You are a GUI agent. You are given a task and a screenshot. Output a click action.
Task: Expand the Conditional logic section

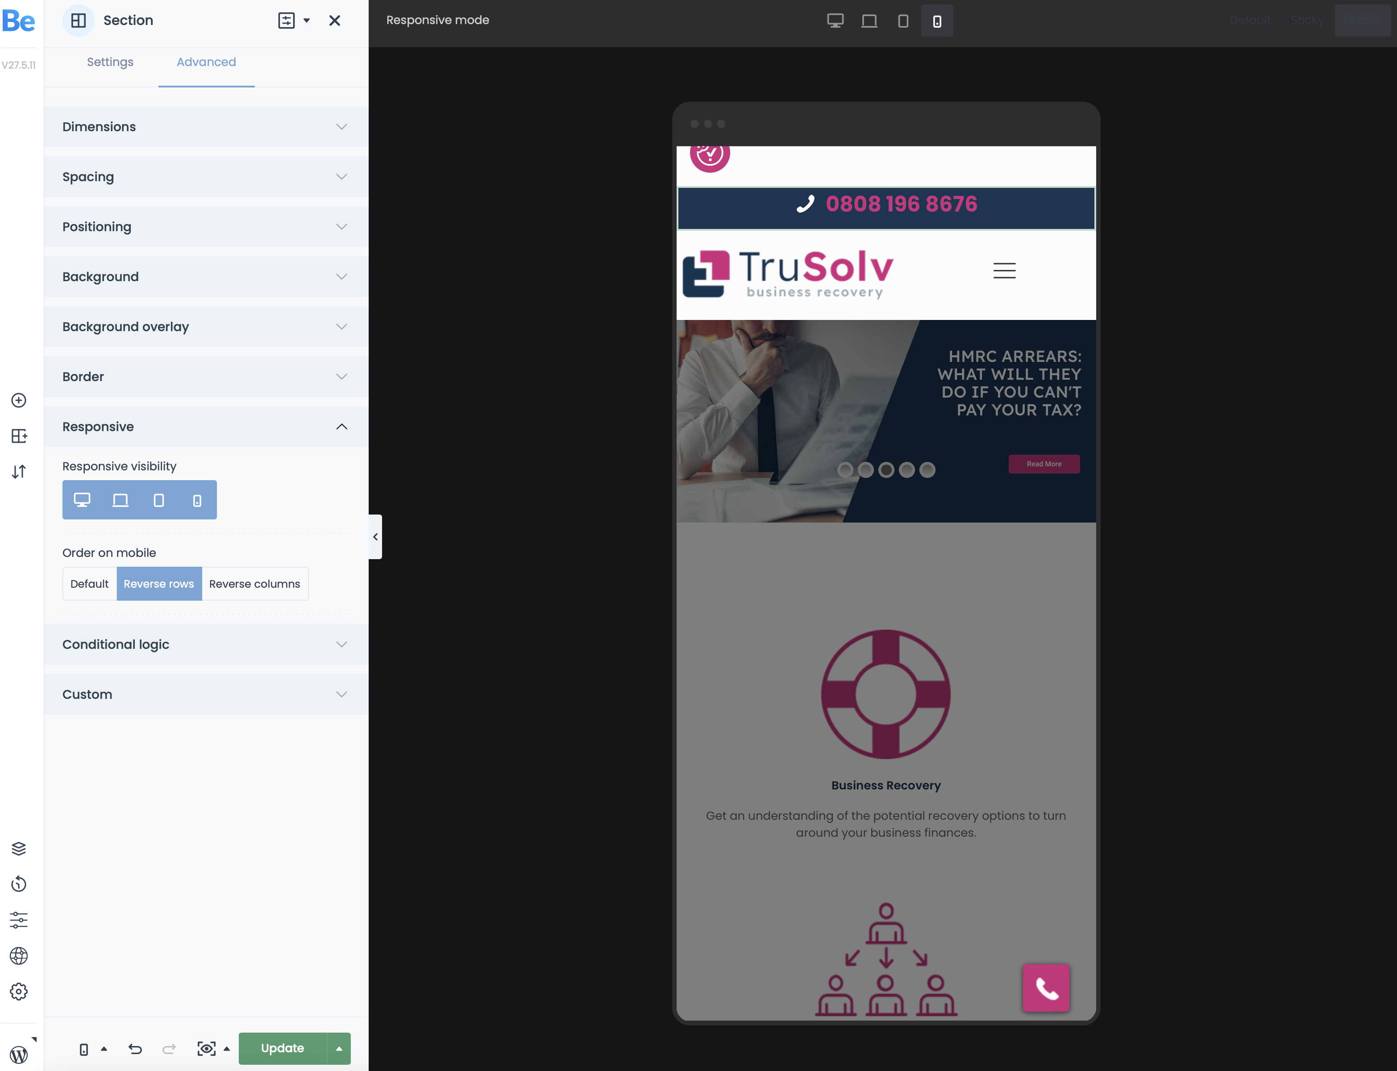[x=206, y=643]
